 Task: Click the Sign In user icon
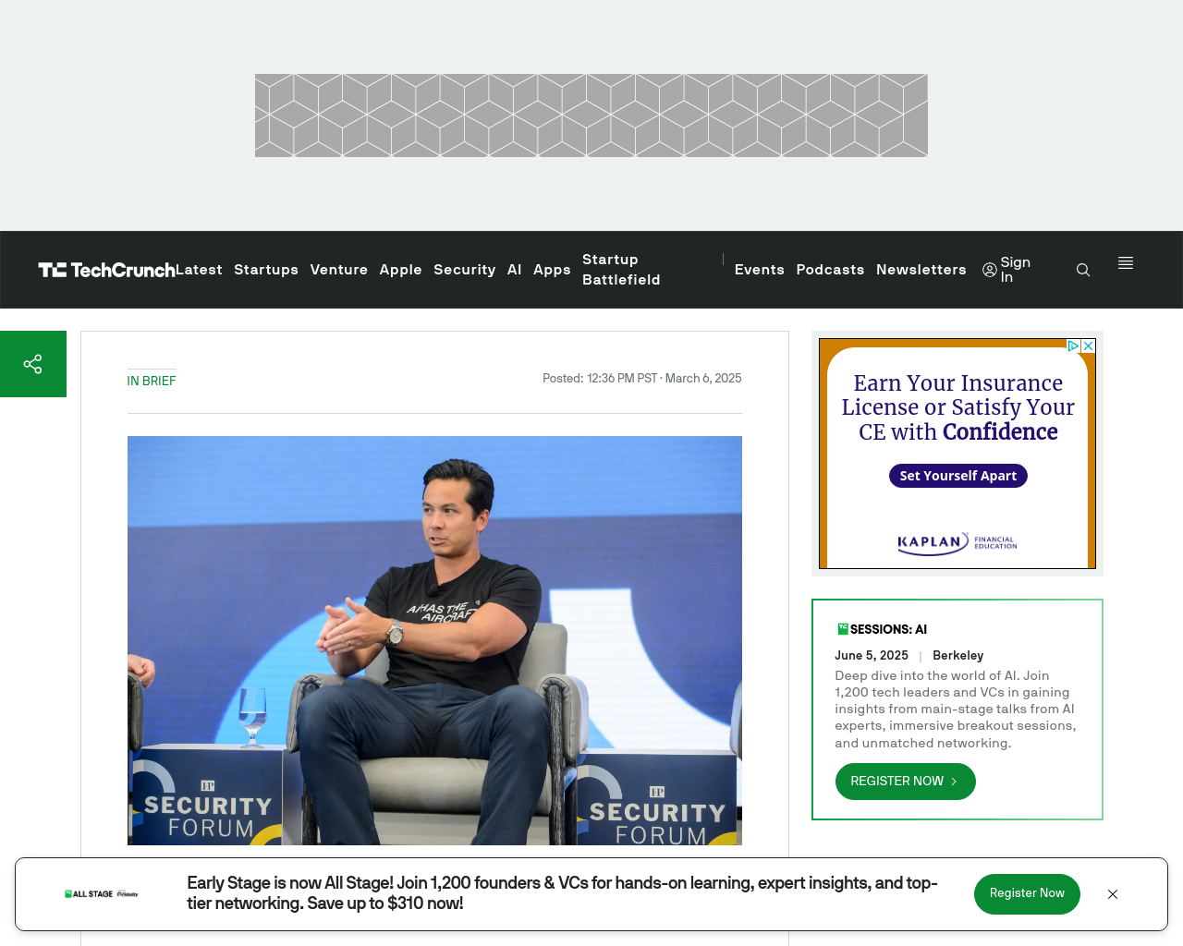tap(990, 270)
